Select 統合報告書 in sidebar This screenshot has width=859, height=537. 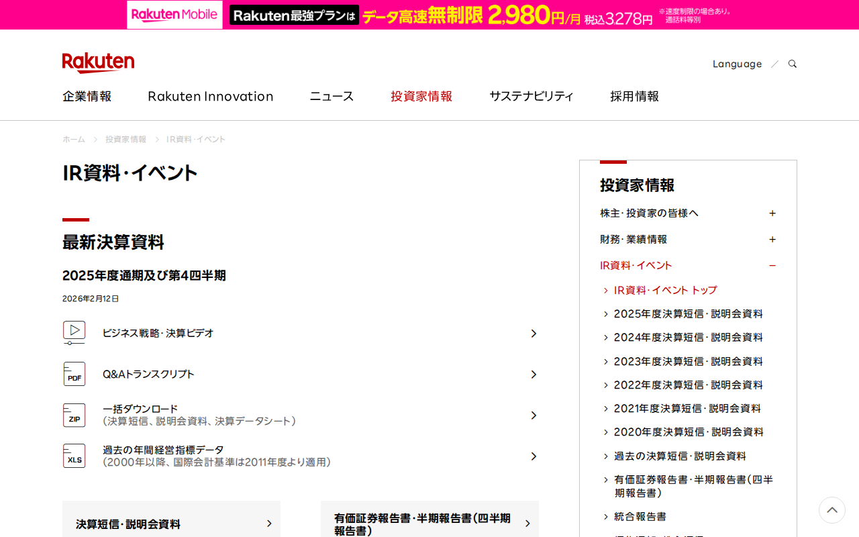point(640,516)
